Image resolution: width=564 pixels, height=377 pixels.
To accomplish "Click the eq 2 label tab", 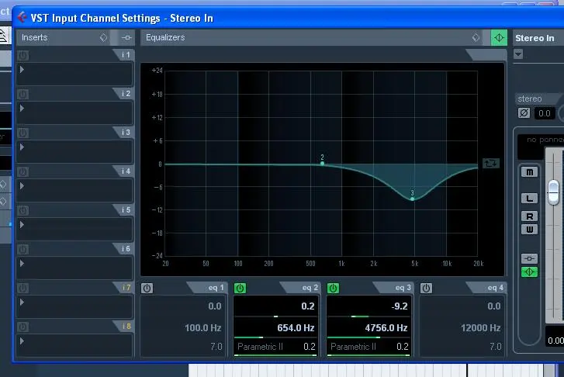I will coord(310,288).
